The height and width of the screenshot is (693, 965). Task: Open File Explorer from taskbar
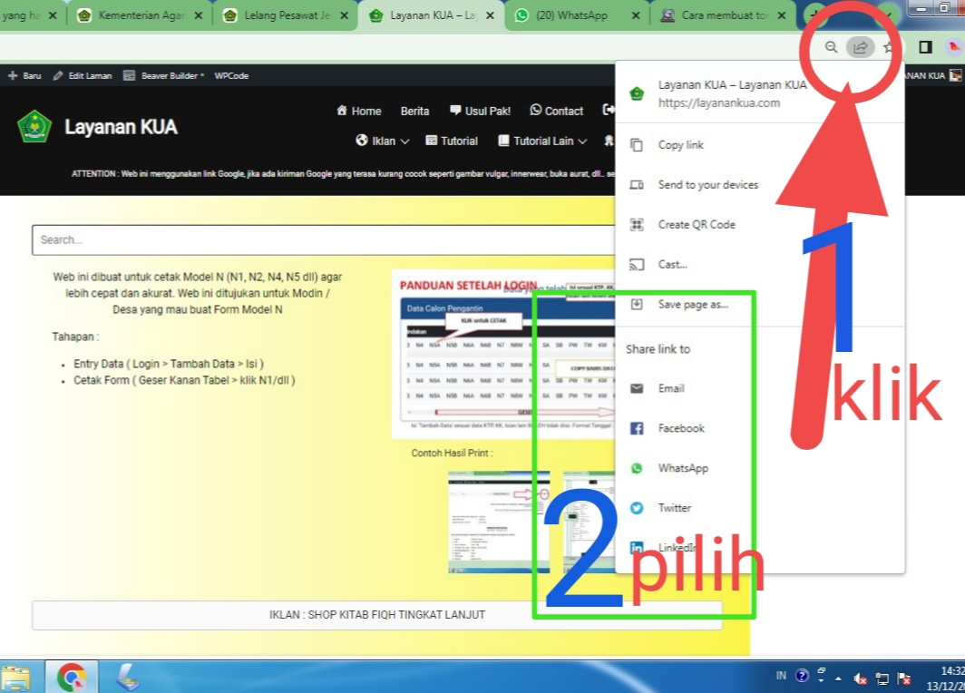coord(16,678)
